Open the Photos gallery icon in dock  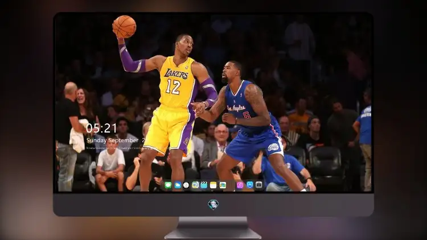223,185
